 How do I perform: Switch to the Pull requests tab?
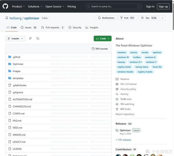[53, 27]
